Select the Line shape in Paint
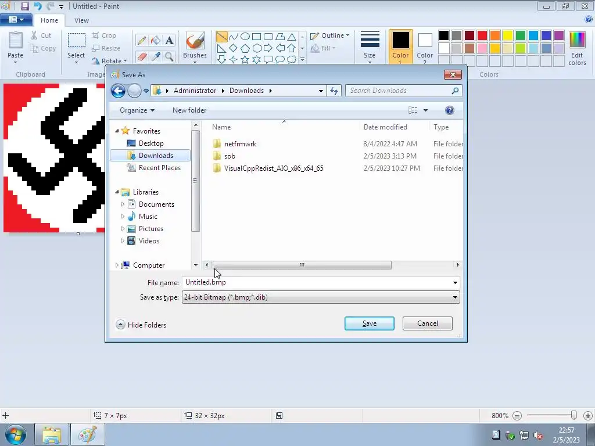Image resolution: width=595 pixels, height=446 pixels. pyautogui.click(x=221, y=37)
